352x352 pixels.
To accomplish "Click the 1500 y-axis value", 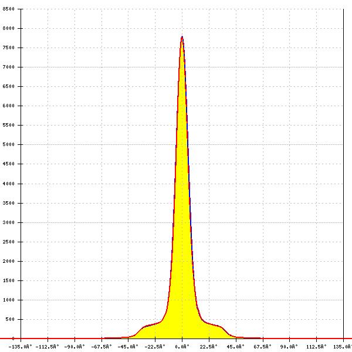I will point(9,280).
